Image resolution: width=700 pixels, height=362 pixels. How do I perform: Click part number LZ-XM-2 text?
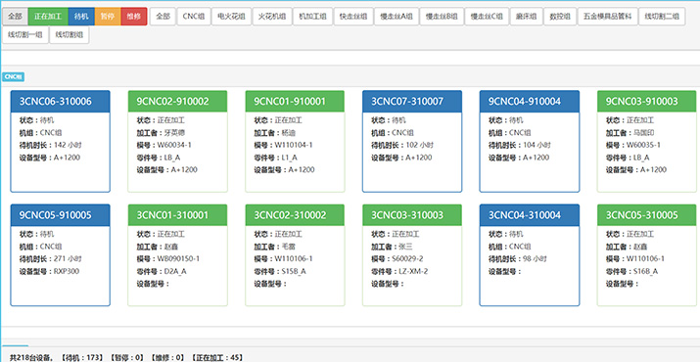413,271
